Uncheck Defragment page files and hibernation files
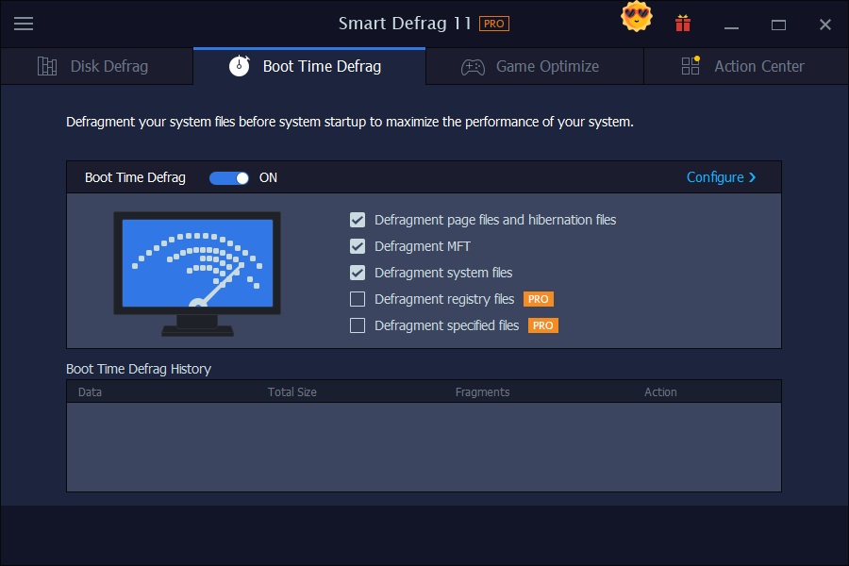Screen dimensions: 849x566 click(358, 220)
